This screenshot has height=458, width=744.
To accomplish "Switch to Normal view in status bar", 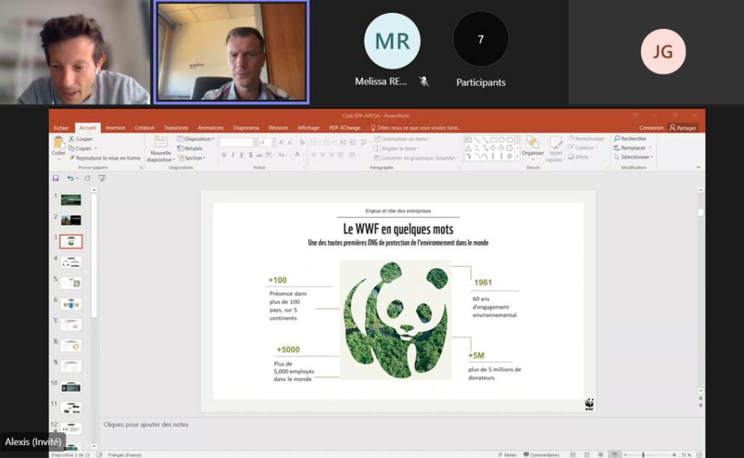I will pos(573,454).
